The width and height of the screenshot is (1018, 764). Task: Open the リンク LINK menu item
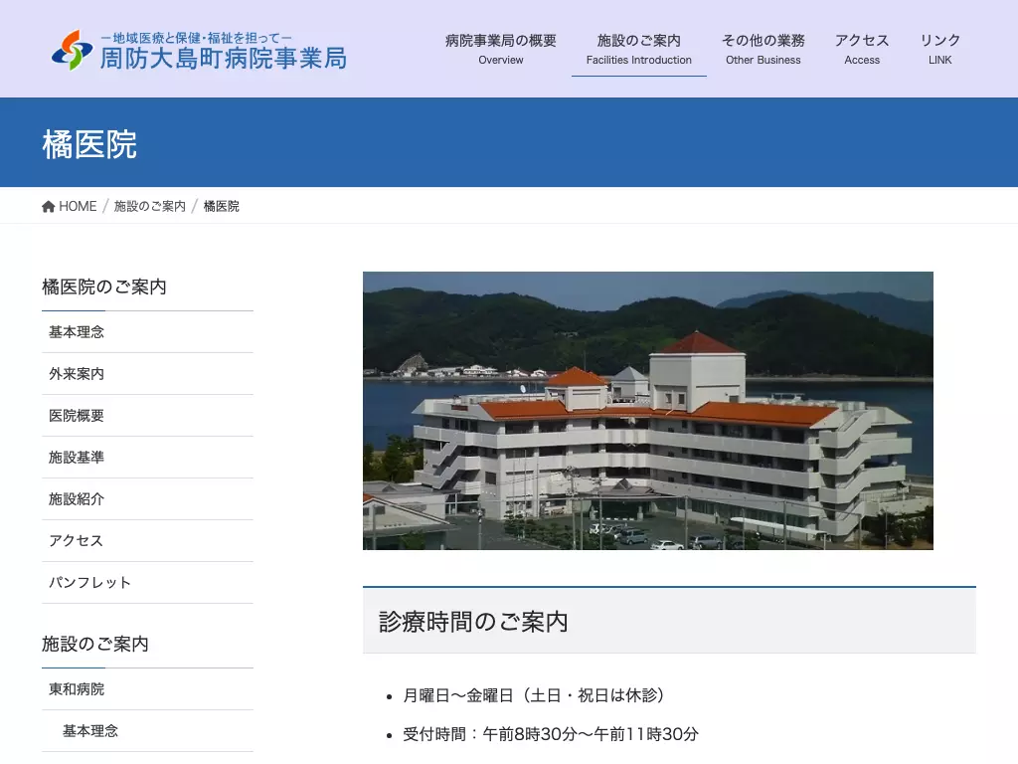[x=940, y=50]
